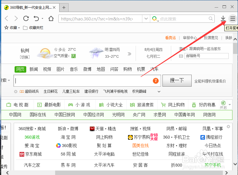Click the thunderstorm weather icon
The height and width of the screenshot is (175, 238).
pos(96,53)
